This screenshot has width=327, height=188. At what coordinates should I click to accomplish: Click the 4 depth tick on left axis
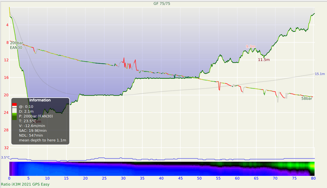(x=7, y=25)
